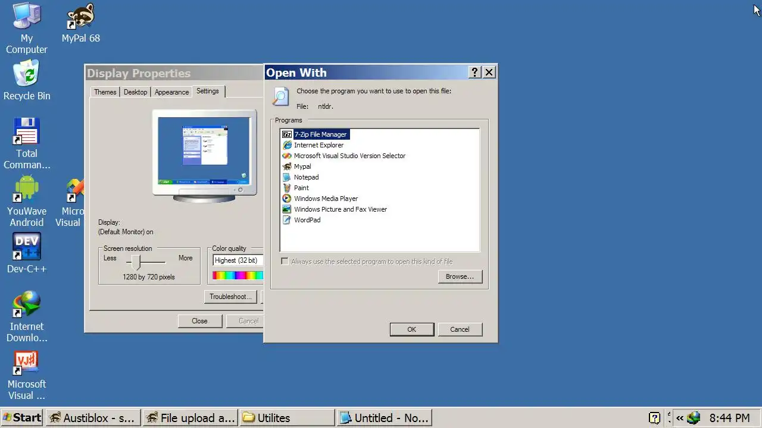The width and height of the screenshot is (762, 428).
Task: Select the Paint icon in the Programs list
Action: [x=287, y=188]
